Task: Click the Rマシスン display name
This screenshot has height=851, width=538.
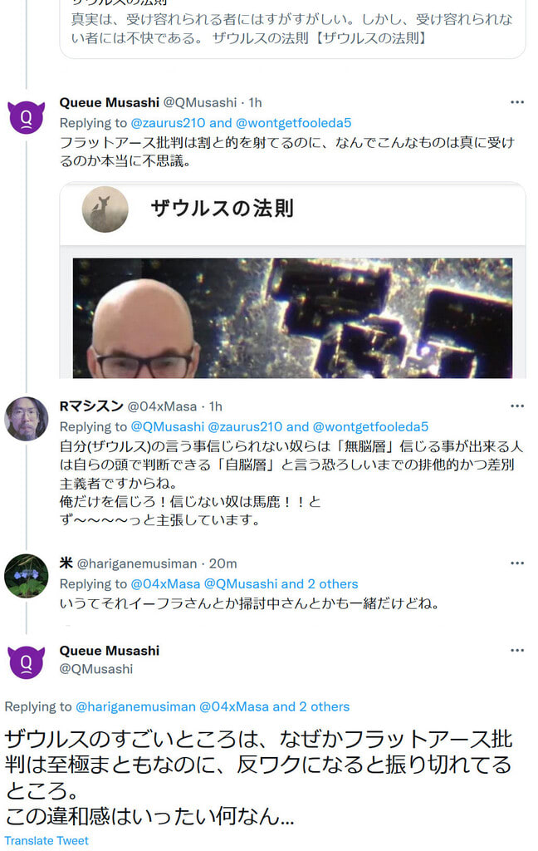Action: [x=91, y=406]
